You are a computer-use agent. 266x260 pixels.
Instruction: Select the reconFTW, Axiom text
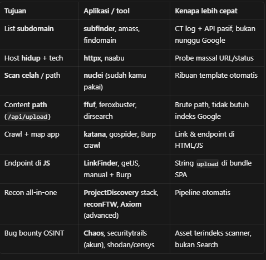pos(112,204)
